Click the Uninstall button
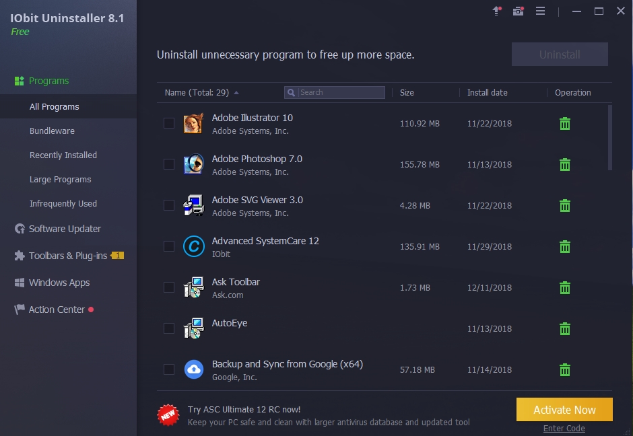This screenshot has width=633, height=436. [560, 54]
